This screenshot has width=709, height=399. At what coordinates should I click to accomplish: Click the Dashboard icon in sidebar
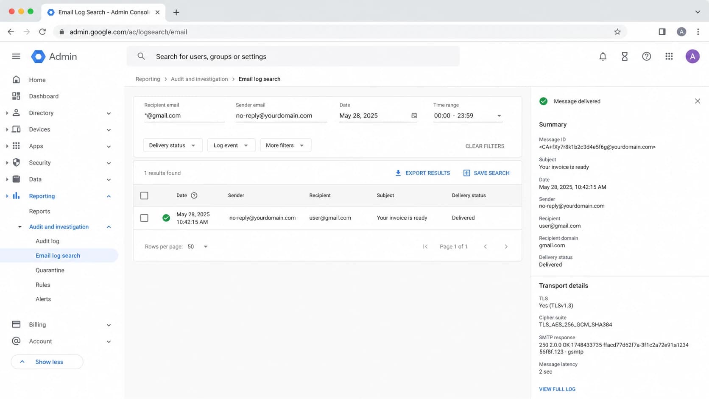coord(16,96)
